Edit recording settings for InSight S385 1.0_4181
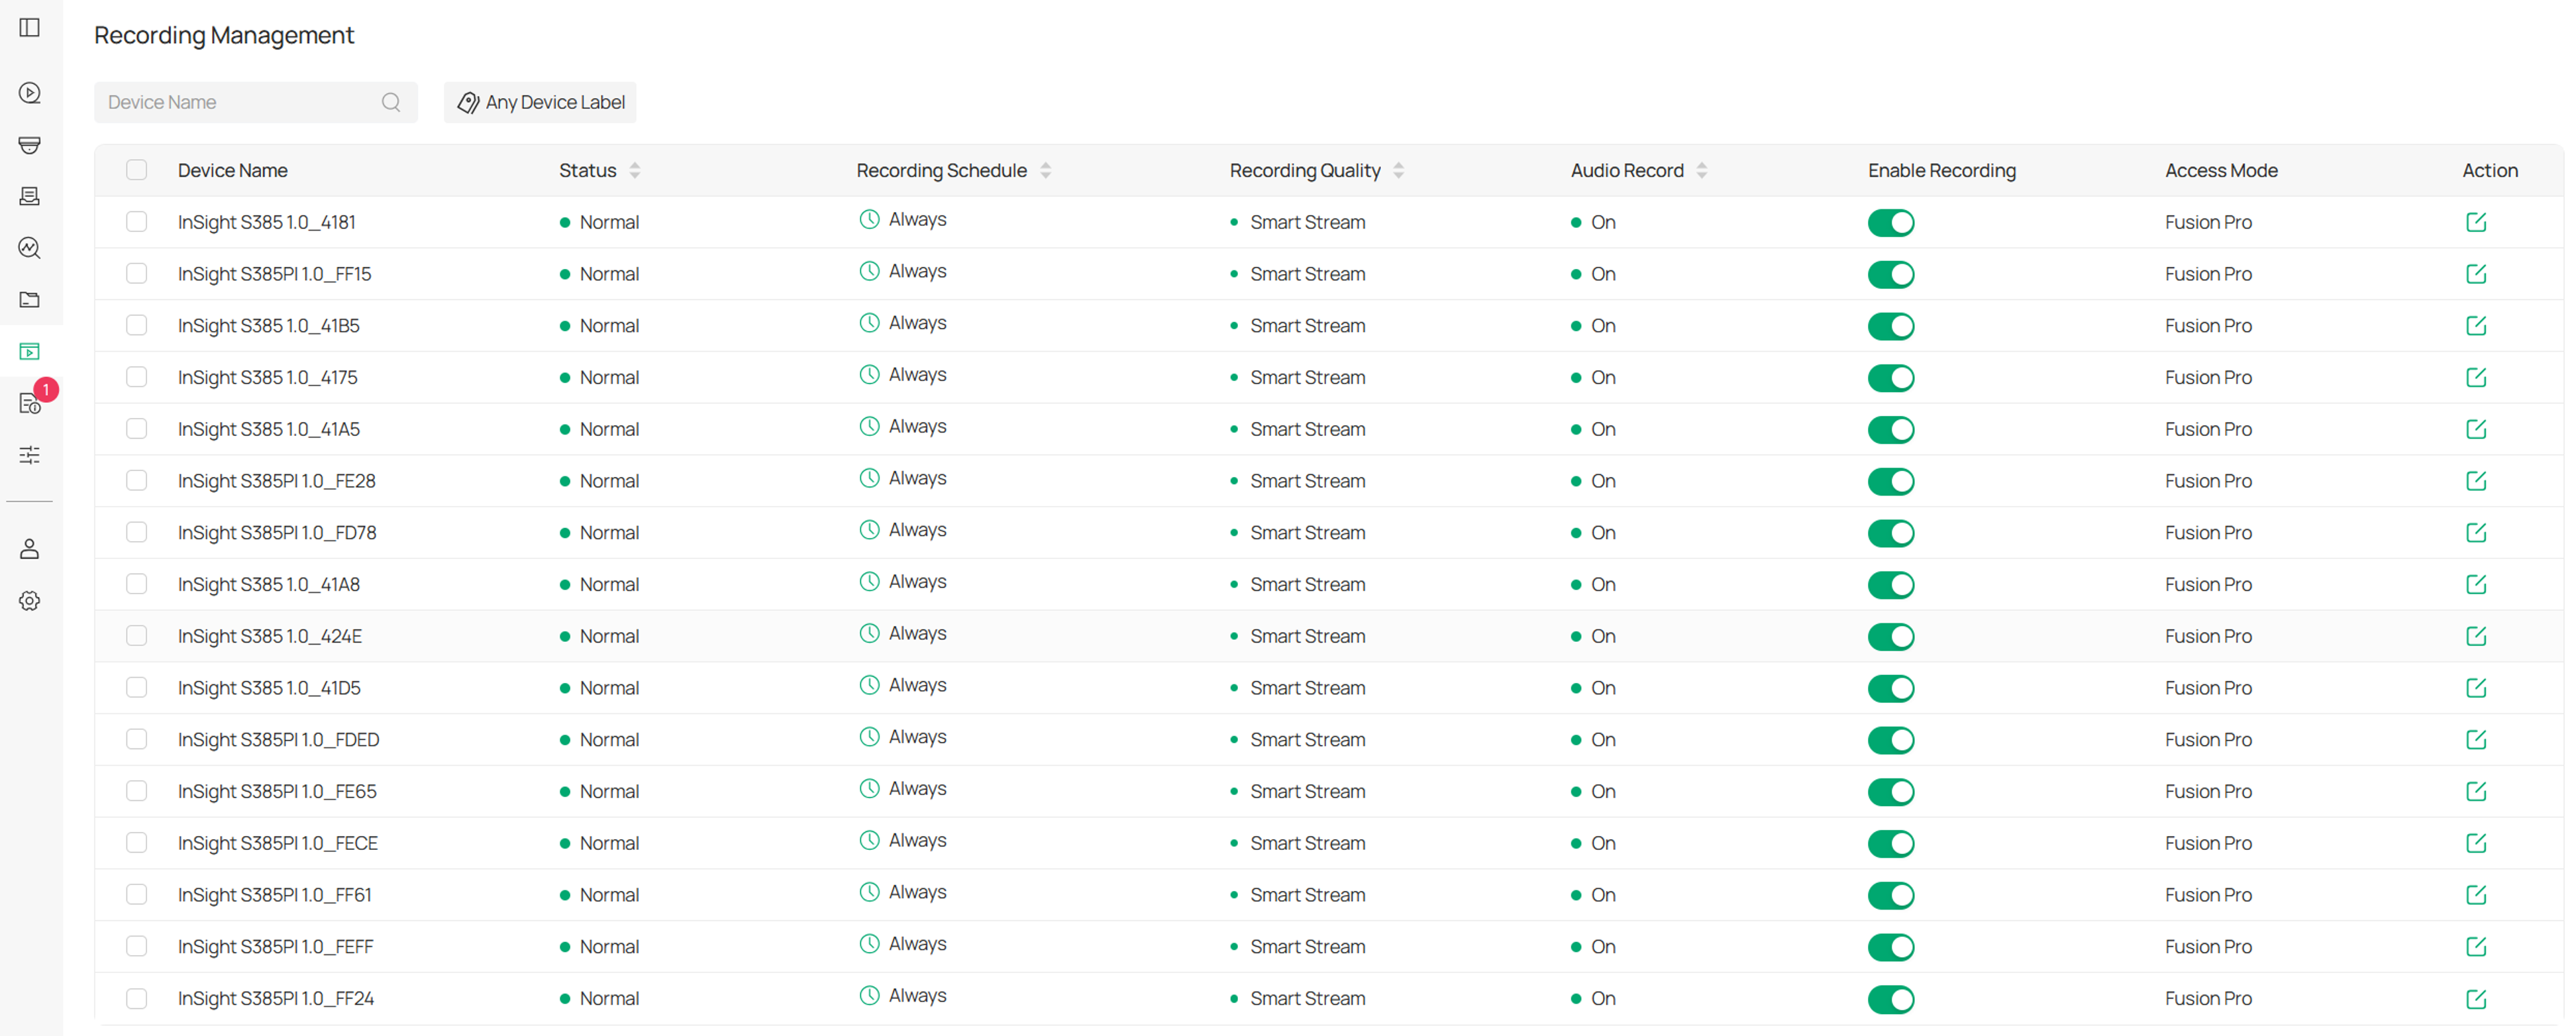 (2476, 222)
